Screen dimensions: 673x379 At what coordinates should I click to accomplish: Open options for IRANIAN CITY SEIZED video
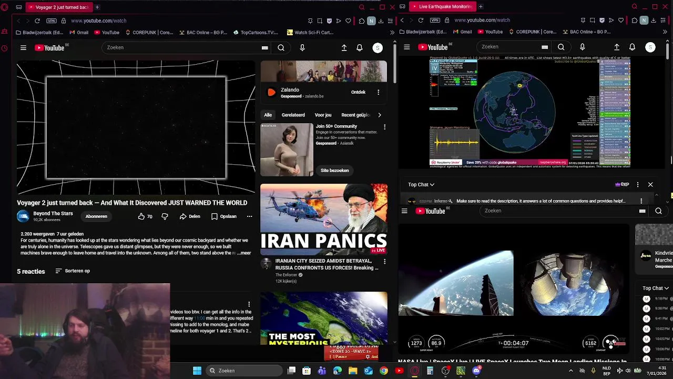384,262
